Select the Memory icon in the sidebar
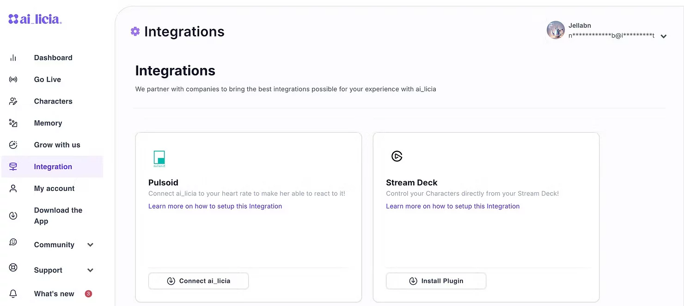 pos(13,122)
